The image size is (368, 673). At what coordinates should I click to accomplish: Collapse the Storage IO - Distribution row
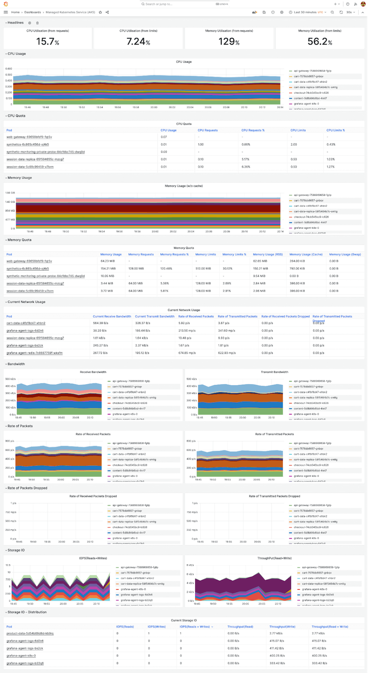[26, 612]
